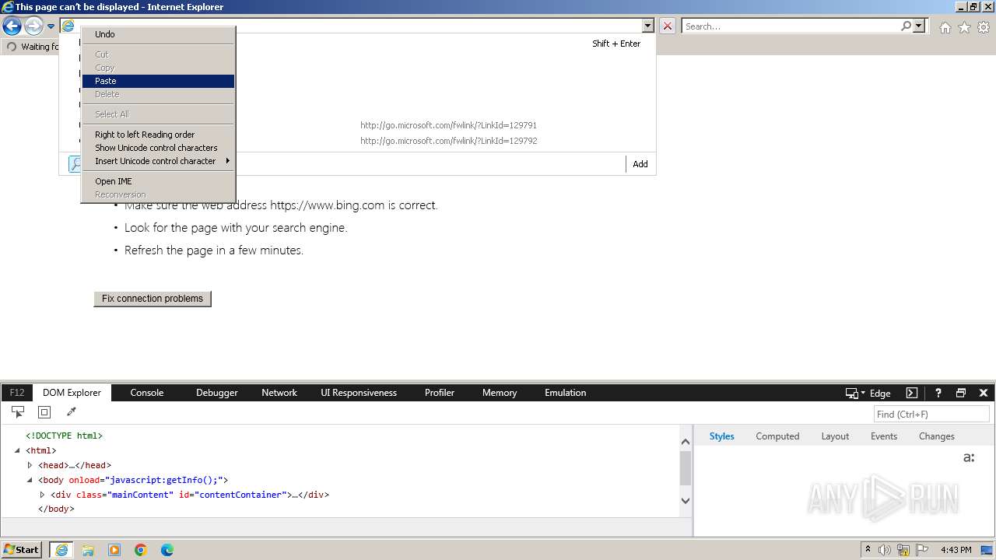996x560 pixels.
Task: Launch Chrome from the taskbar
Action: pyautogui.click(x=141, y=550)
